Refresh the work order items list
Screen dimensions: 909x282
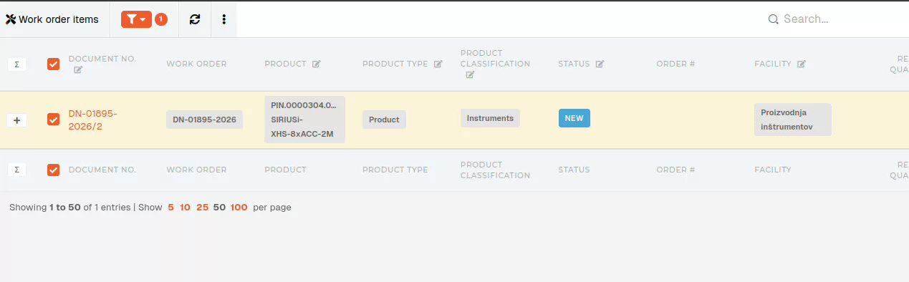(195, 19)
